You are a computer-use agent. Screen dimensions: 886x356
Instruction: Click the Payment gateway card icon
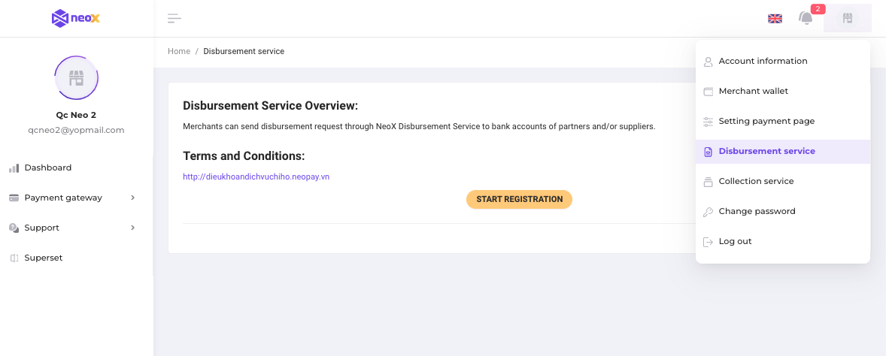click(14, 198)
